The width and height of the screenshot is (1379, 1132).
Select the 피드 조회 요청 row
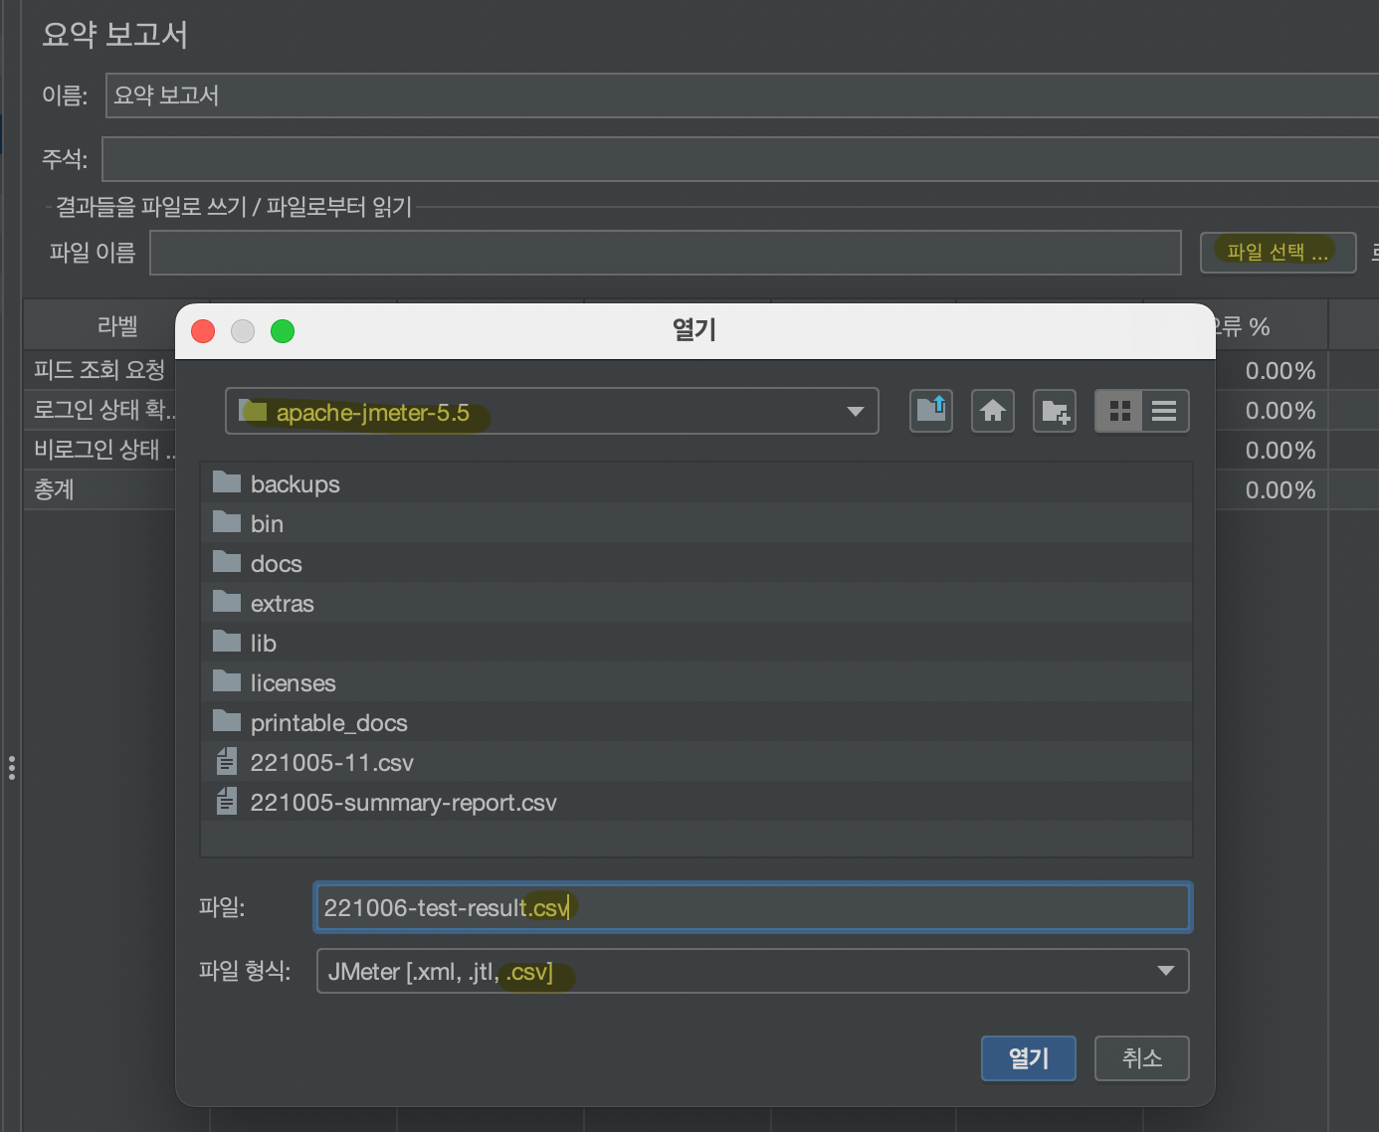tap(99, 370)
